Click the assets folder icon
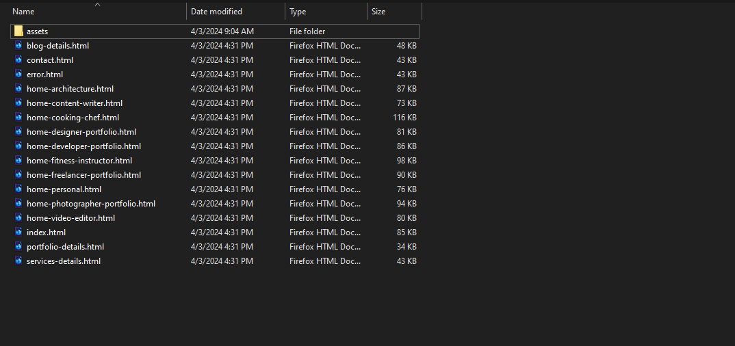The height and width of the screenshot is (346, 735). click(18, 31)
